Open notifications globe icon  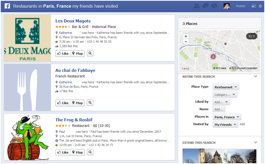pyautogui.click(x=214, y=6)
